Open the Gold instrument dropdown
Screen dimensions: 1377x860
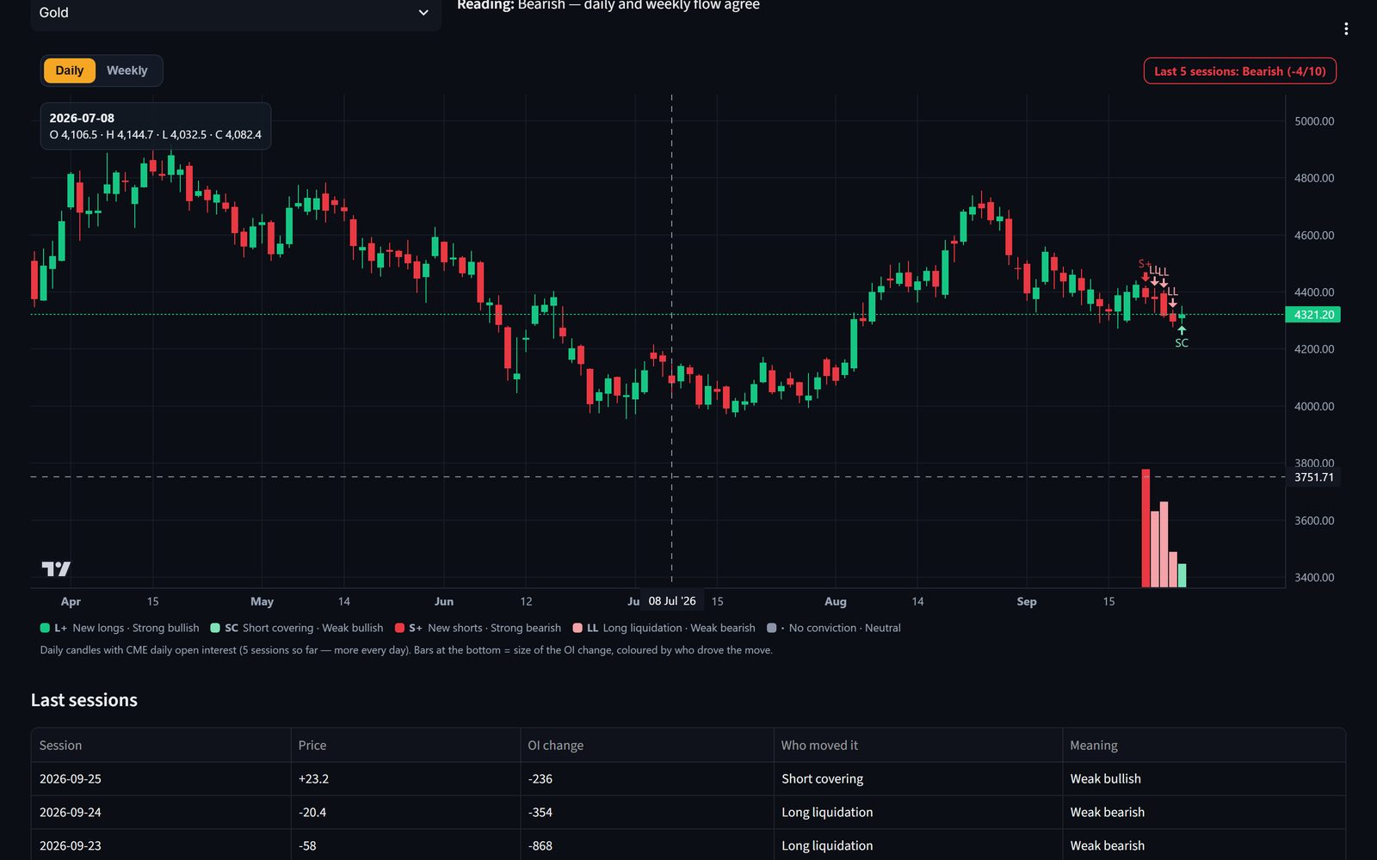(x=236, y=13)
